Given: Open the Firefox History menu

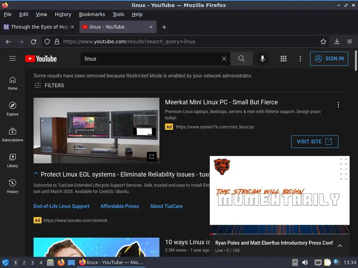Looking at the screenshot, I should [x=63, y=14].
